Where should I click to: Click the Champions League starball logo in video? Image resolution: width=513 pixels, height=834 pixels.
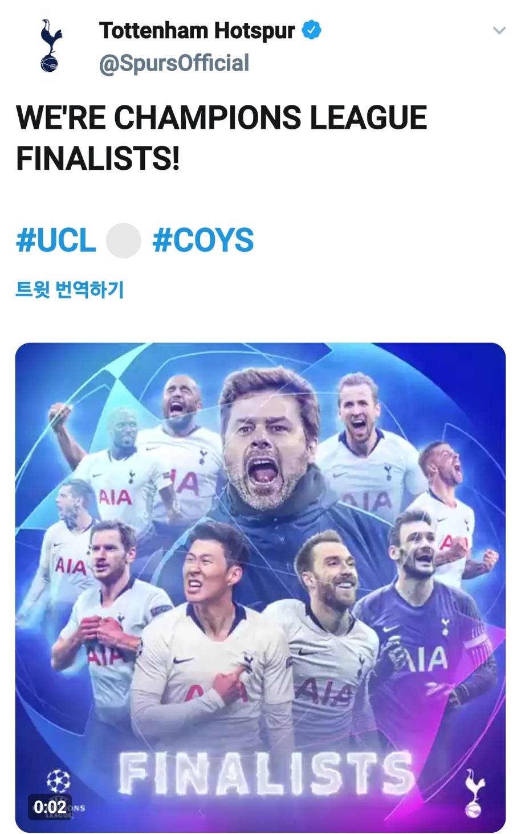pos(58,780)
